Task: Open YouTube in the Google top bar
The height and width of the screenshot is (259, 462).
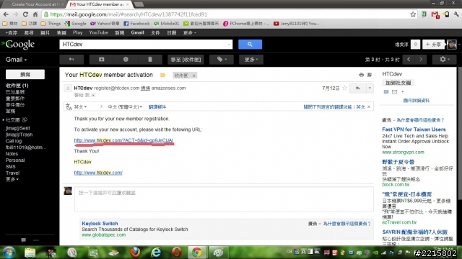Action: [98, 32]
